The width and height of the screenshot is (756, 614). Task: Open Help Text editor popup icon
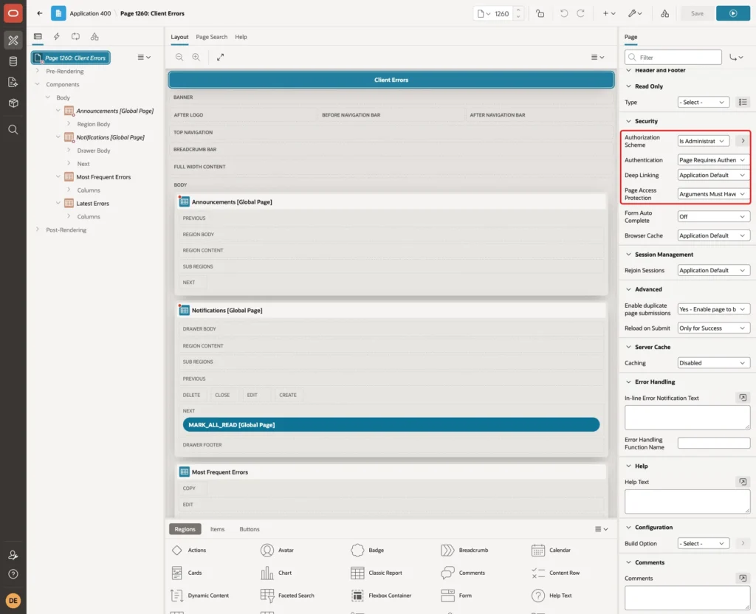pyautogui.click(x=743, y=481)
